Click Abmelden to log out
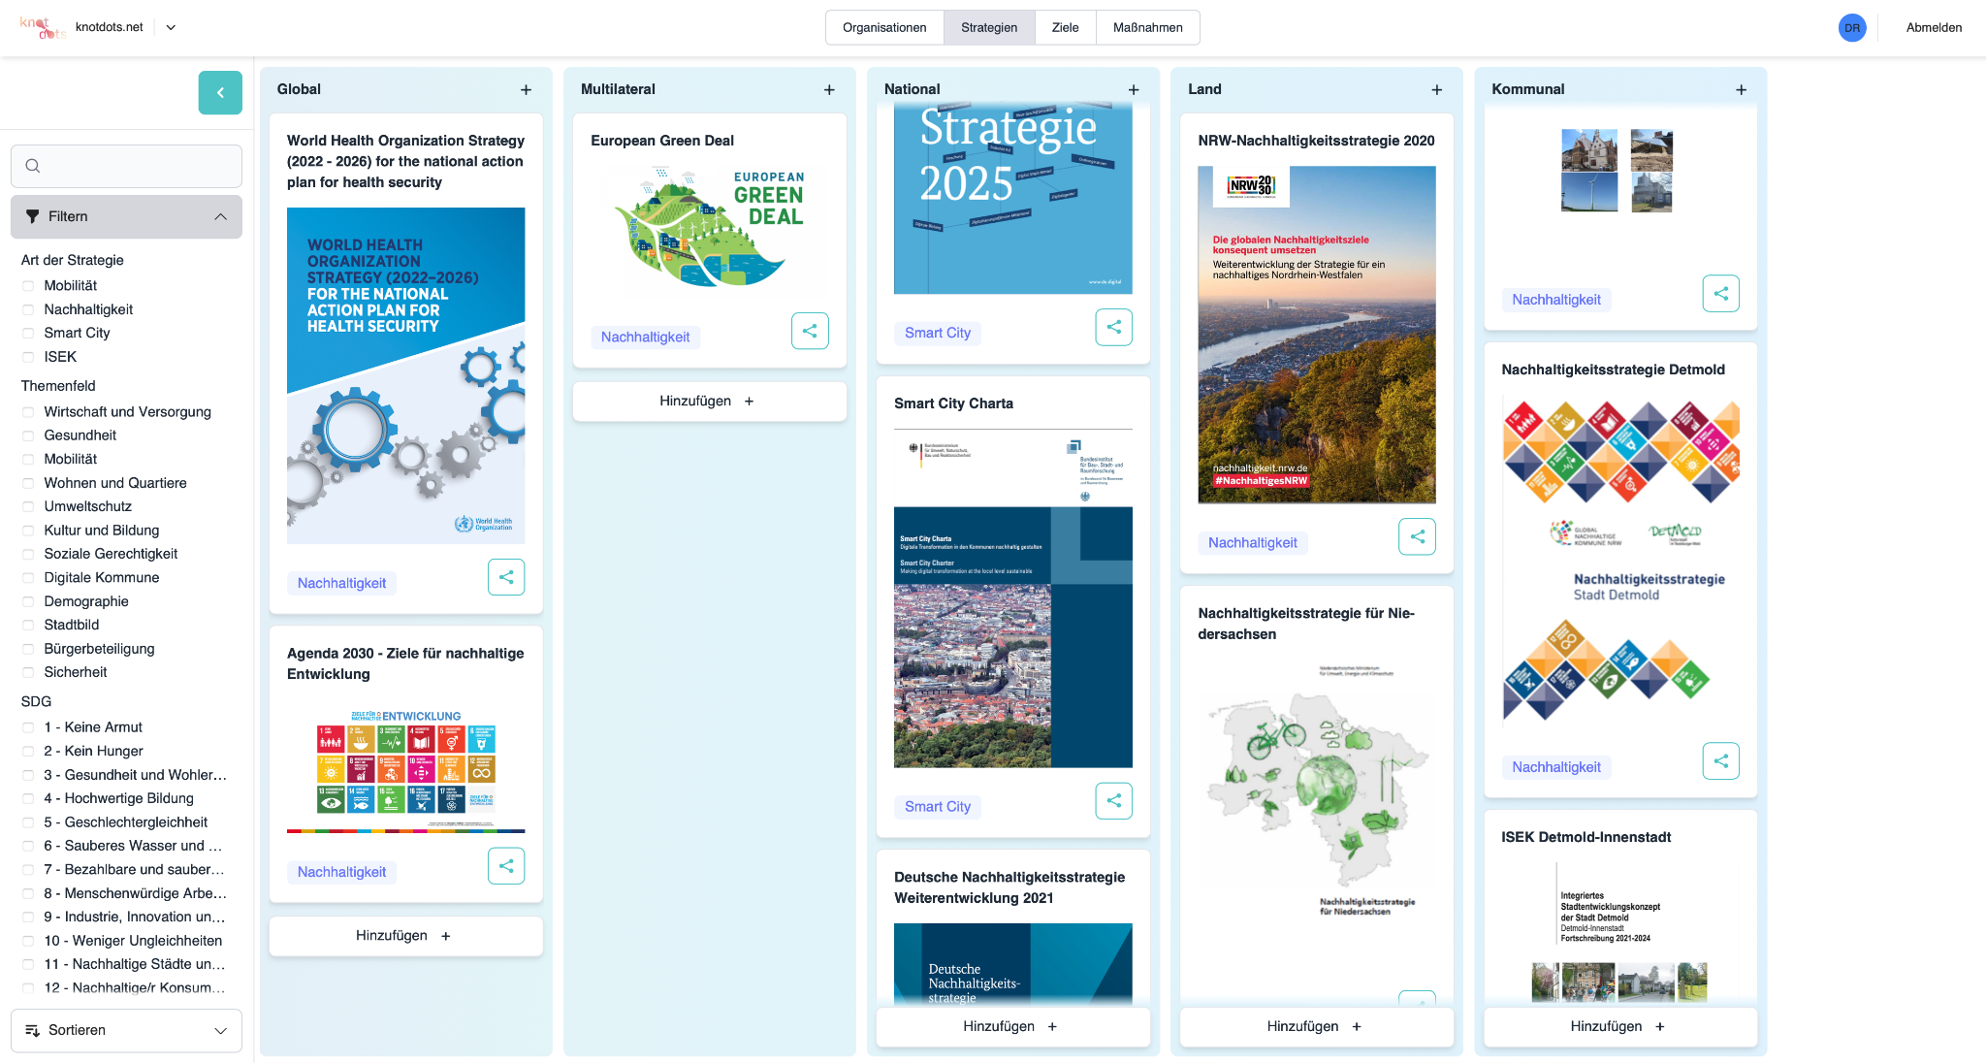The height and width of the screenshot is (1063, 1986). [1933, 27]
